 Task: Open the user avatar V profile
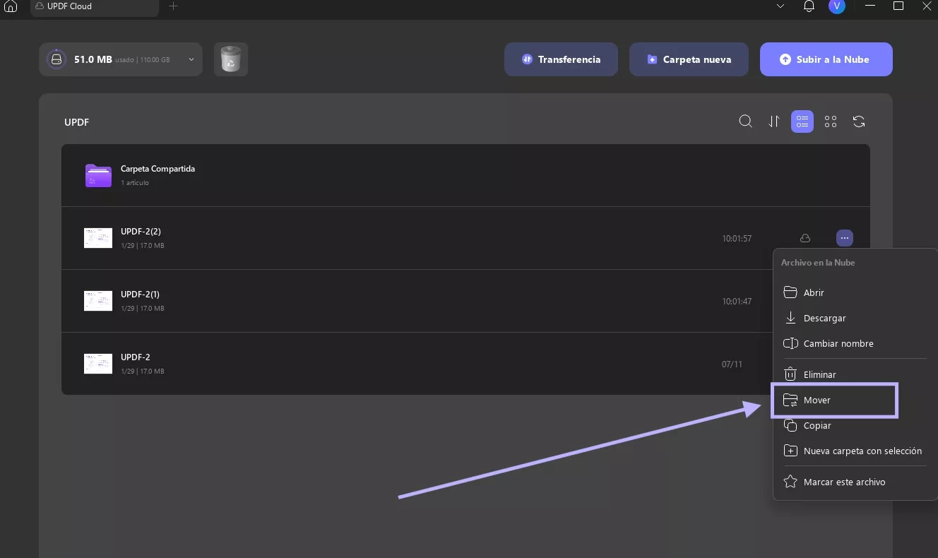pos(837,6)
